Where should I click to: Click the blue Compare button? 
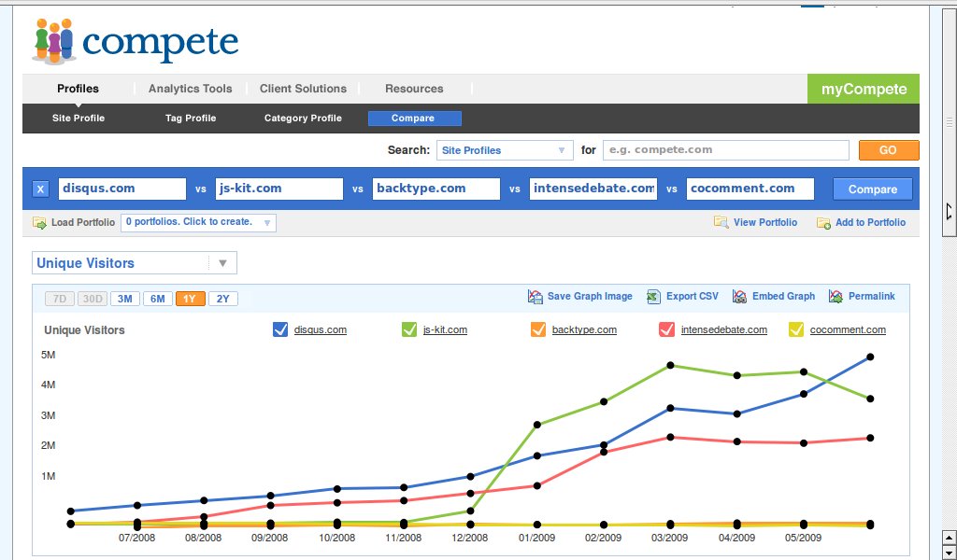tap(873, 189)
